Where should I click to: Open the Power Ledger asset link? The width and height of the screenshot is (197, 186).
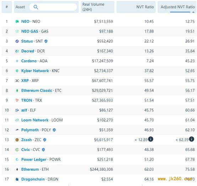[34, 160]
